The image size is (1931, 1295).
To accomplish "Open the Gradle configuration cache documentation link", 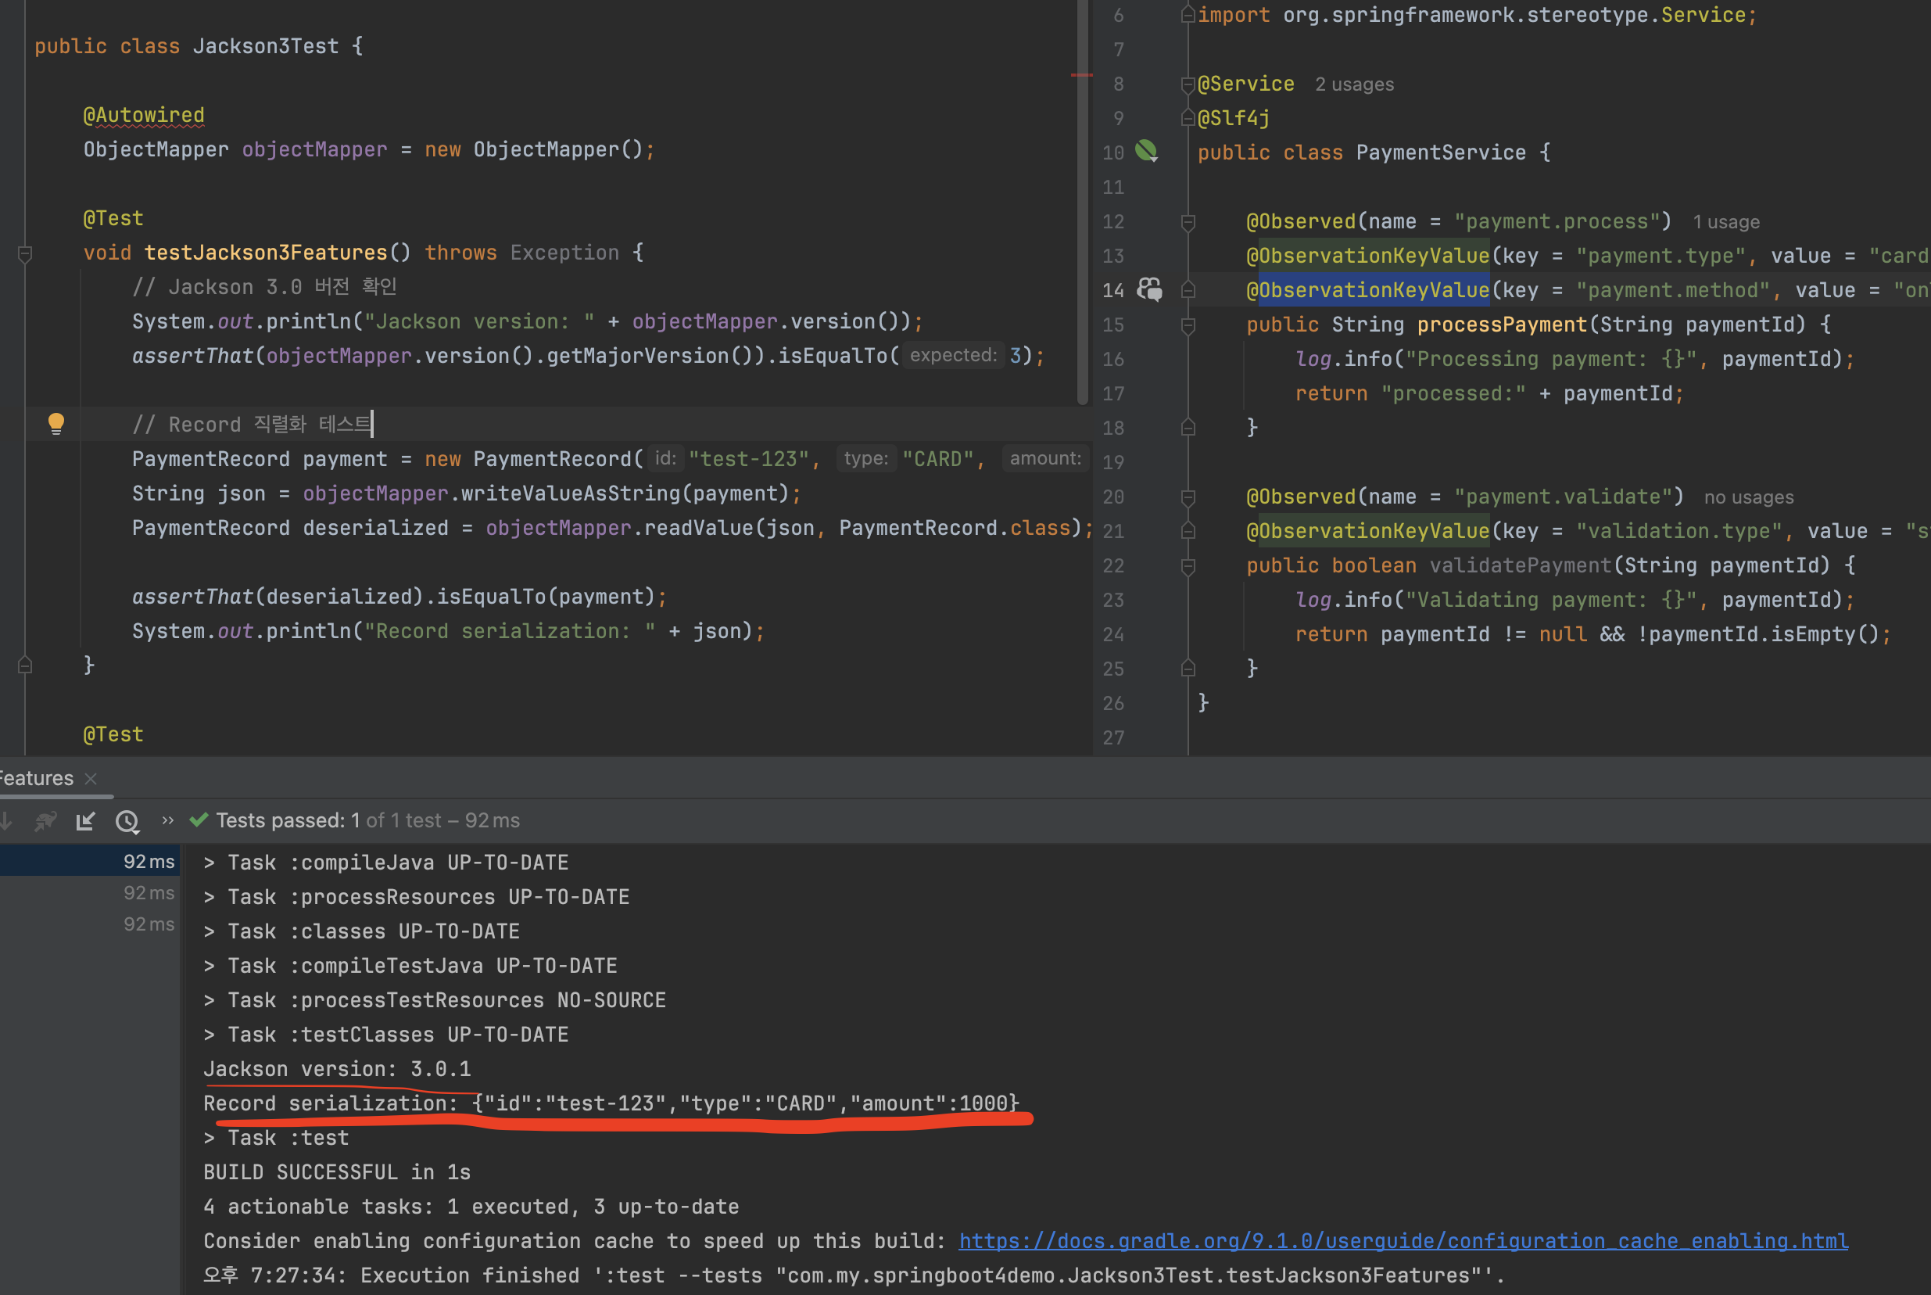I will (x=1403, y=1240).
